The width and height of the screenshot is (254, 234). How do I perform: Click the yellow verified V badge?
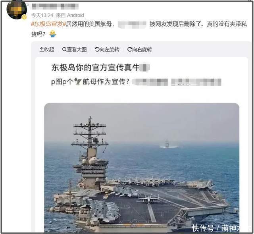coord(24,17)
